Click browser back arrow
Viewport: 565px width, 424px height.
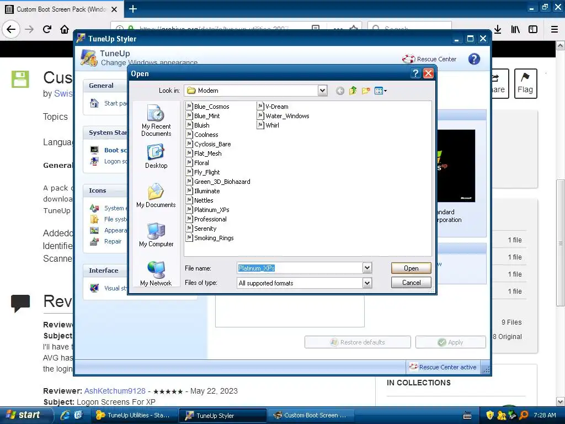pyautogui.click(x=11, y=29)
